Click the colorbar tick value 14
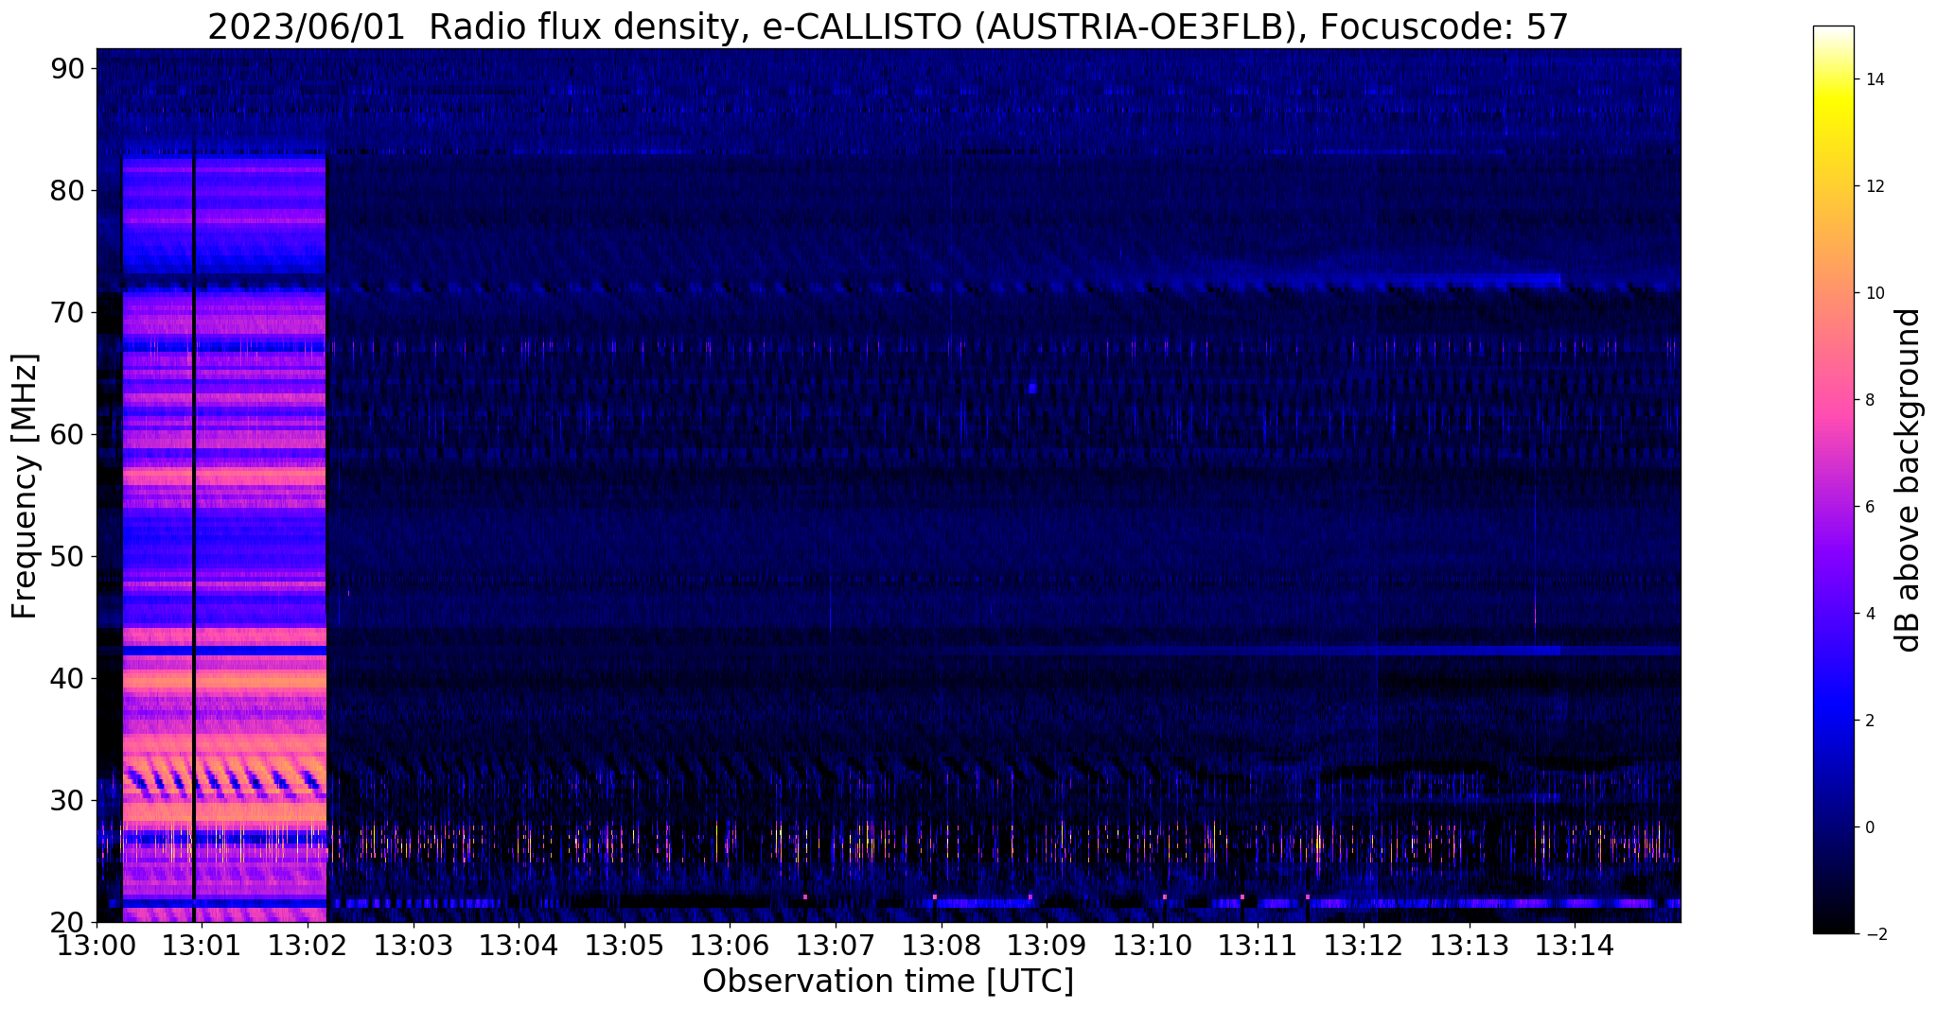Viewport: 1937px width, 1009px height. [x=1873, y=79]
